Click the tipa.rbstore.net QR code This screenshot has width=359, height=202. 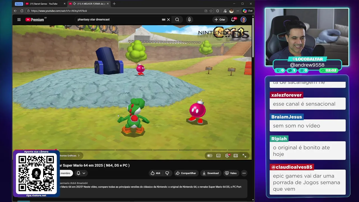click(36, 174)
